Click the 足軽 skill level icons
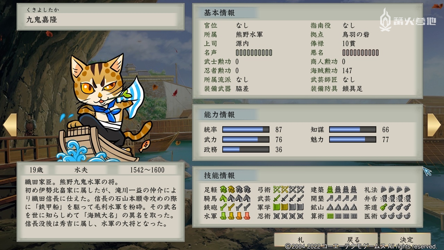The height and width of the screenshot is (250, 444). coord(234,190)
